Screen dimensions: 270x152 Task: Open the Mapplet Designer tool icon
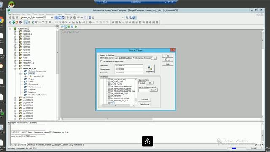(72, 27)
